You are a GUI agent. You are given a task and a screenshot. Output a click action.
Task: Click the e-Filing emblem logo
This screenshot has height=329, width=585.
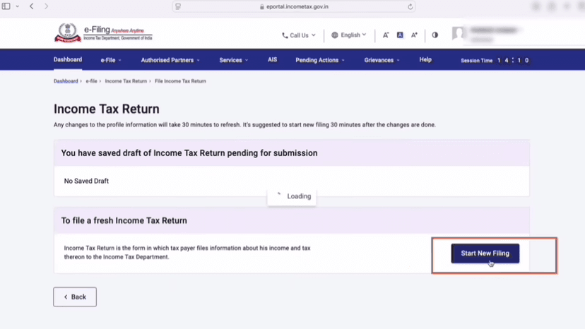[x=68, y=32]
